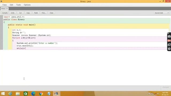
Task: Open the Tools menu
Action: 18,5
